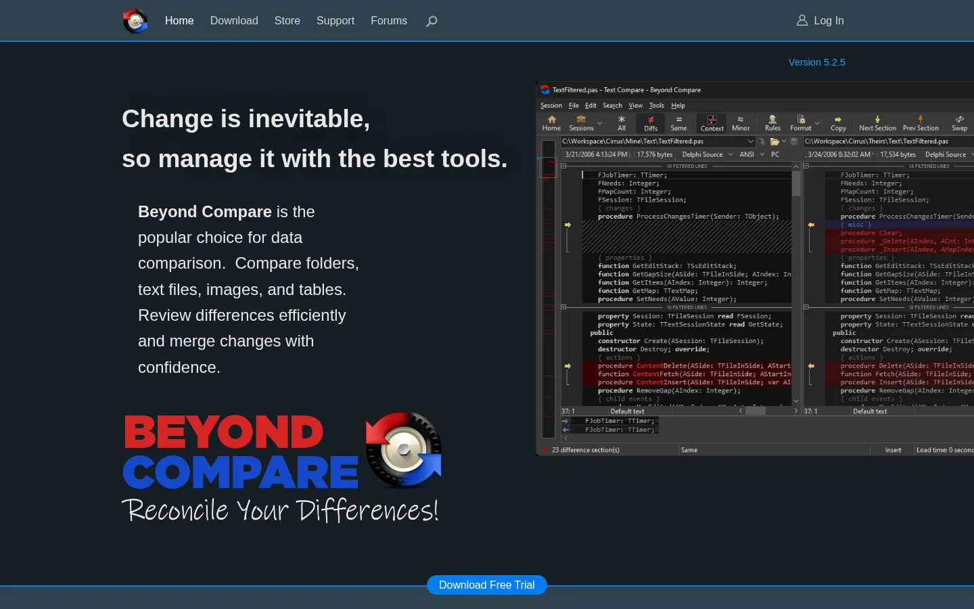Open the Forums link
Viewport: 974px width, 609px height.
point(389,21)
